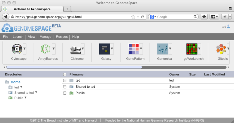Tick the Shared to ted checkbox
234x123 pixels.
tap(65, 87)
